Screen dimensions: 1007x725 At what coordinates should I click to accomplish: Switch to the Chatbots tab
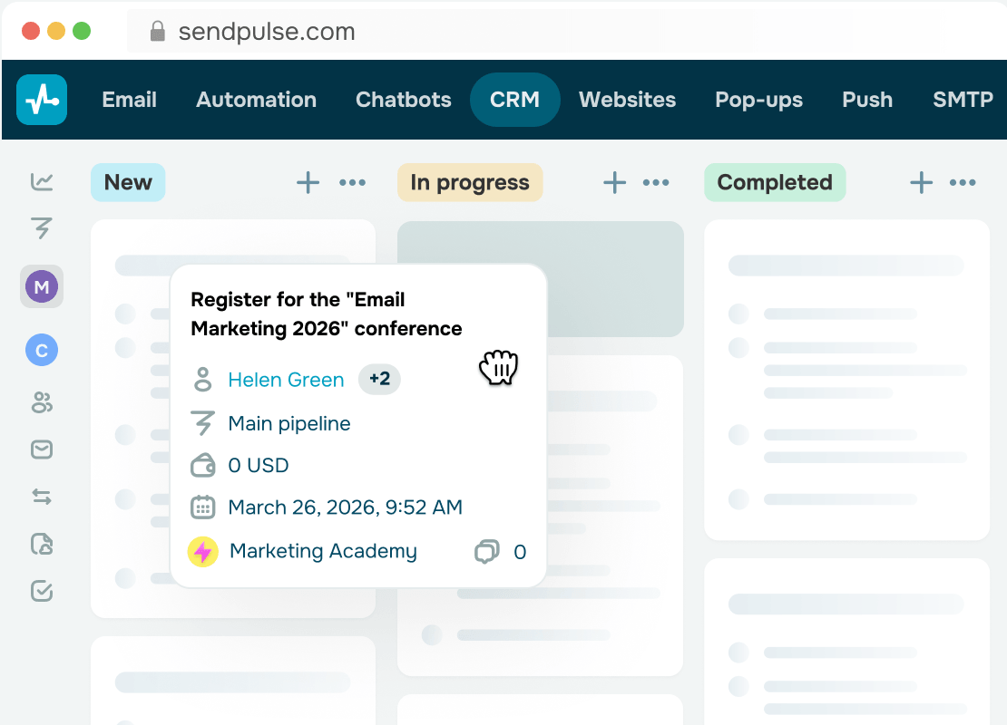pos(403,100)
